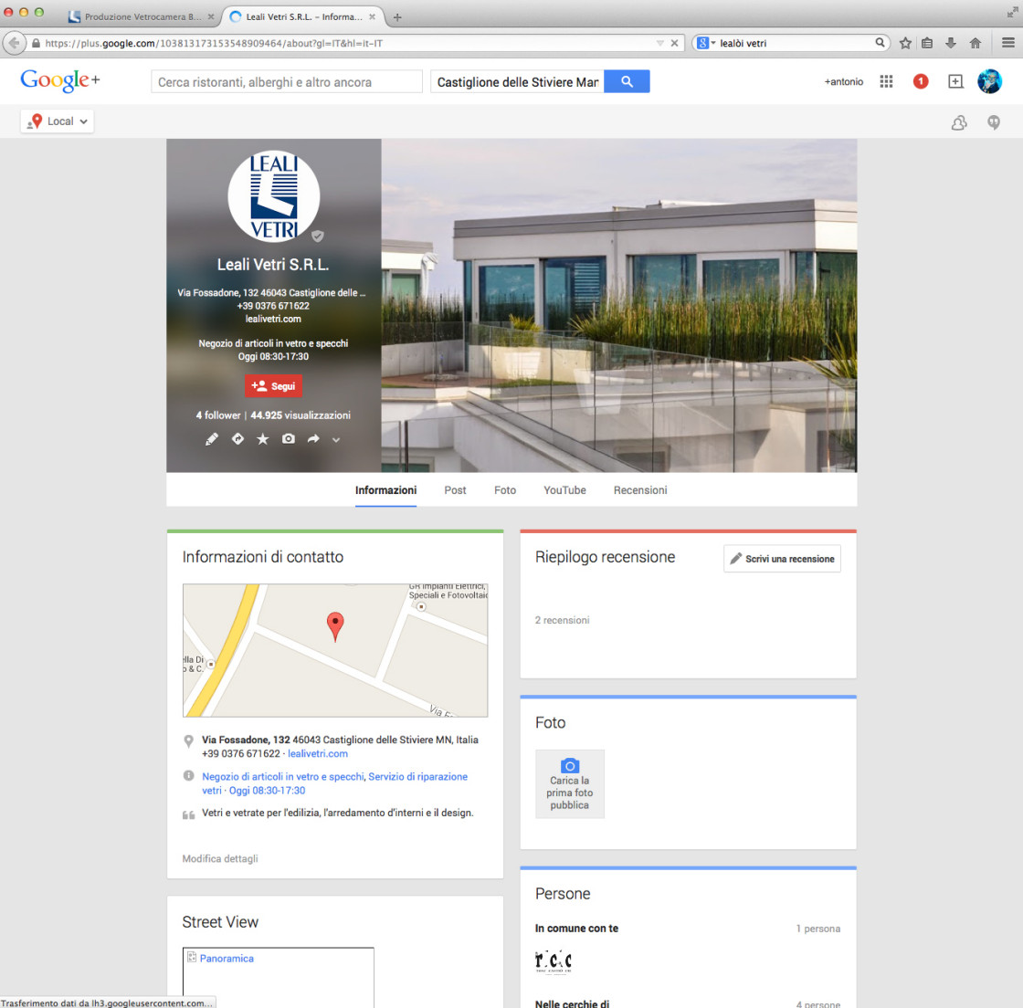Click the circles icon below the header

tap(958, 122)
